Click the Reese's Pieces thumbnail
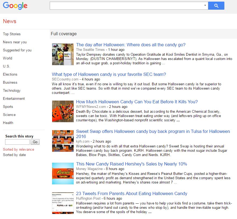 click(x=63, y=174)
